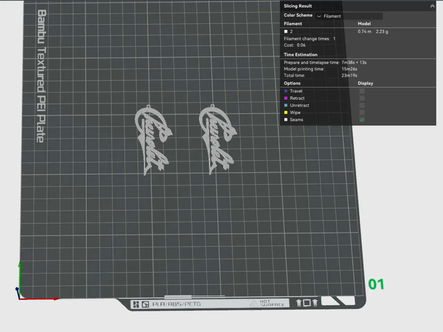Click the total time value "23m19s"
The image size is (443, 332).
pos(350,75)
